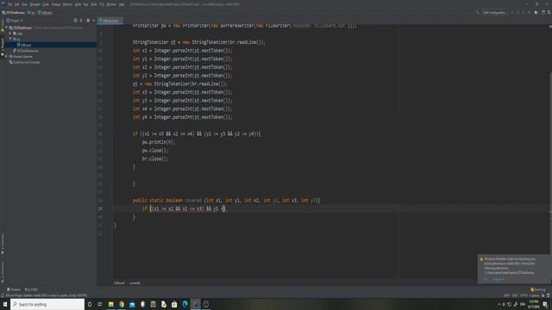Click the UTF-8 encoding indicator in status bar

(524, 295)
